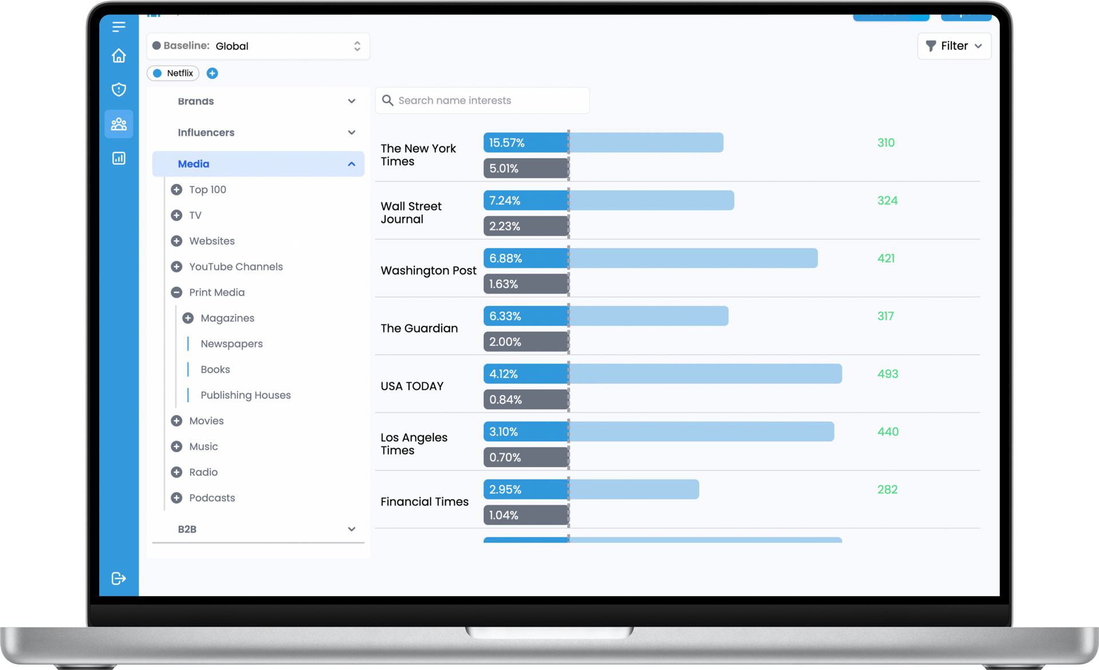
Task: Select the Movies category label
Action: coord(206,421)
